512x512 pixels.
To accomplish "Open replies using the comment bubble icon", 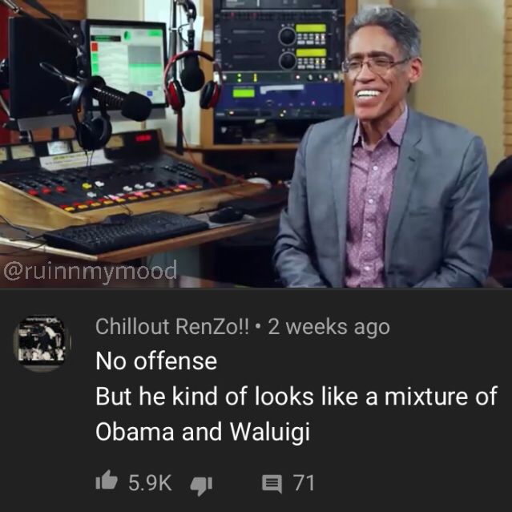I will [272, 484].
